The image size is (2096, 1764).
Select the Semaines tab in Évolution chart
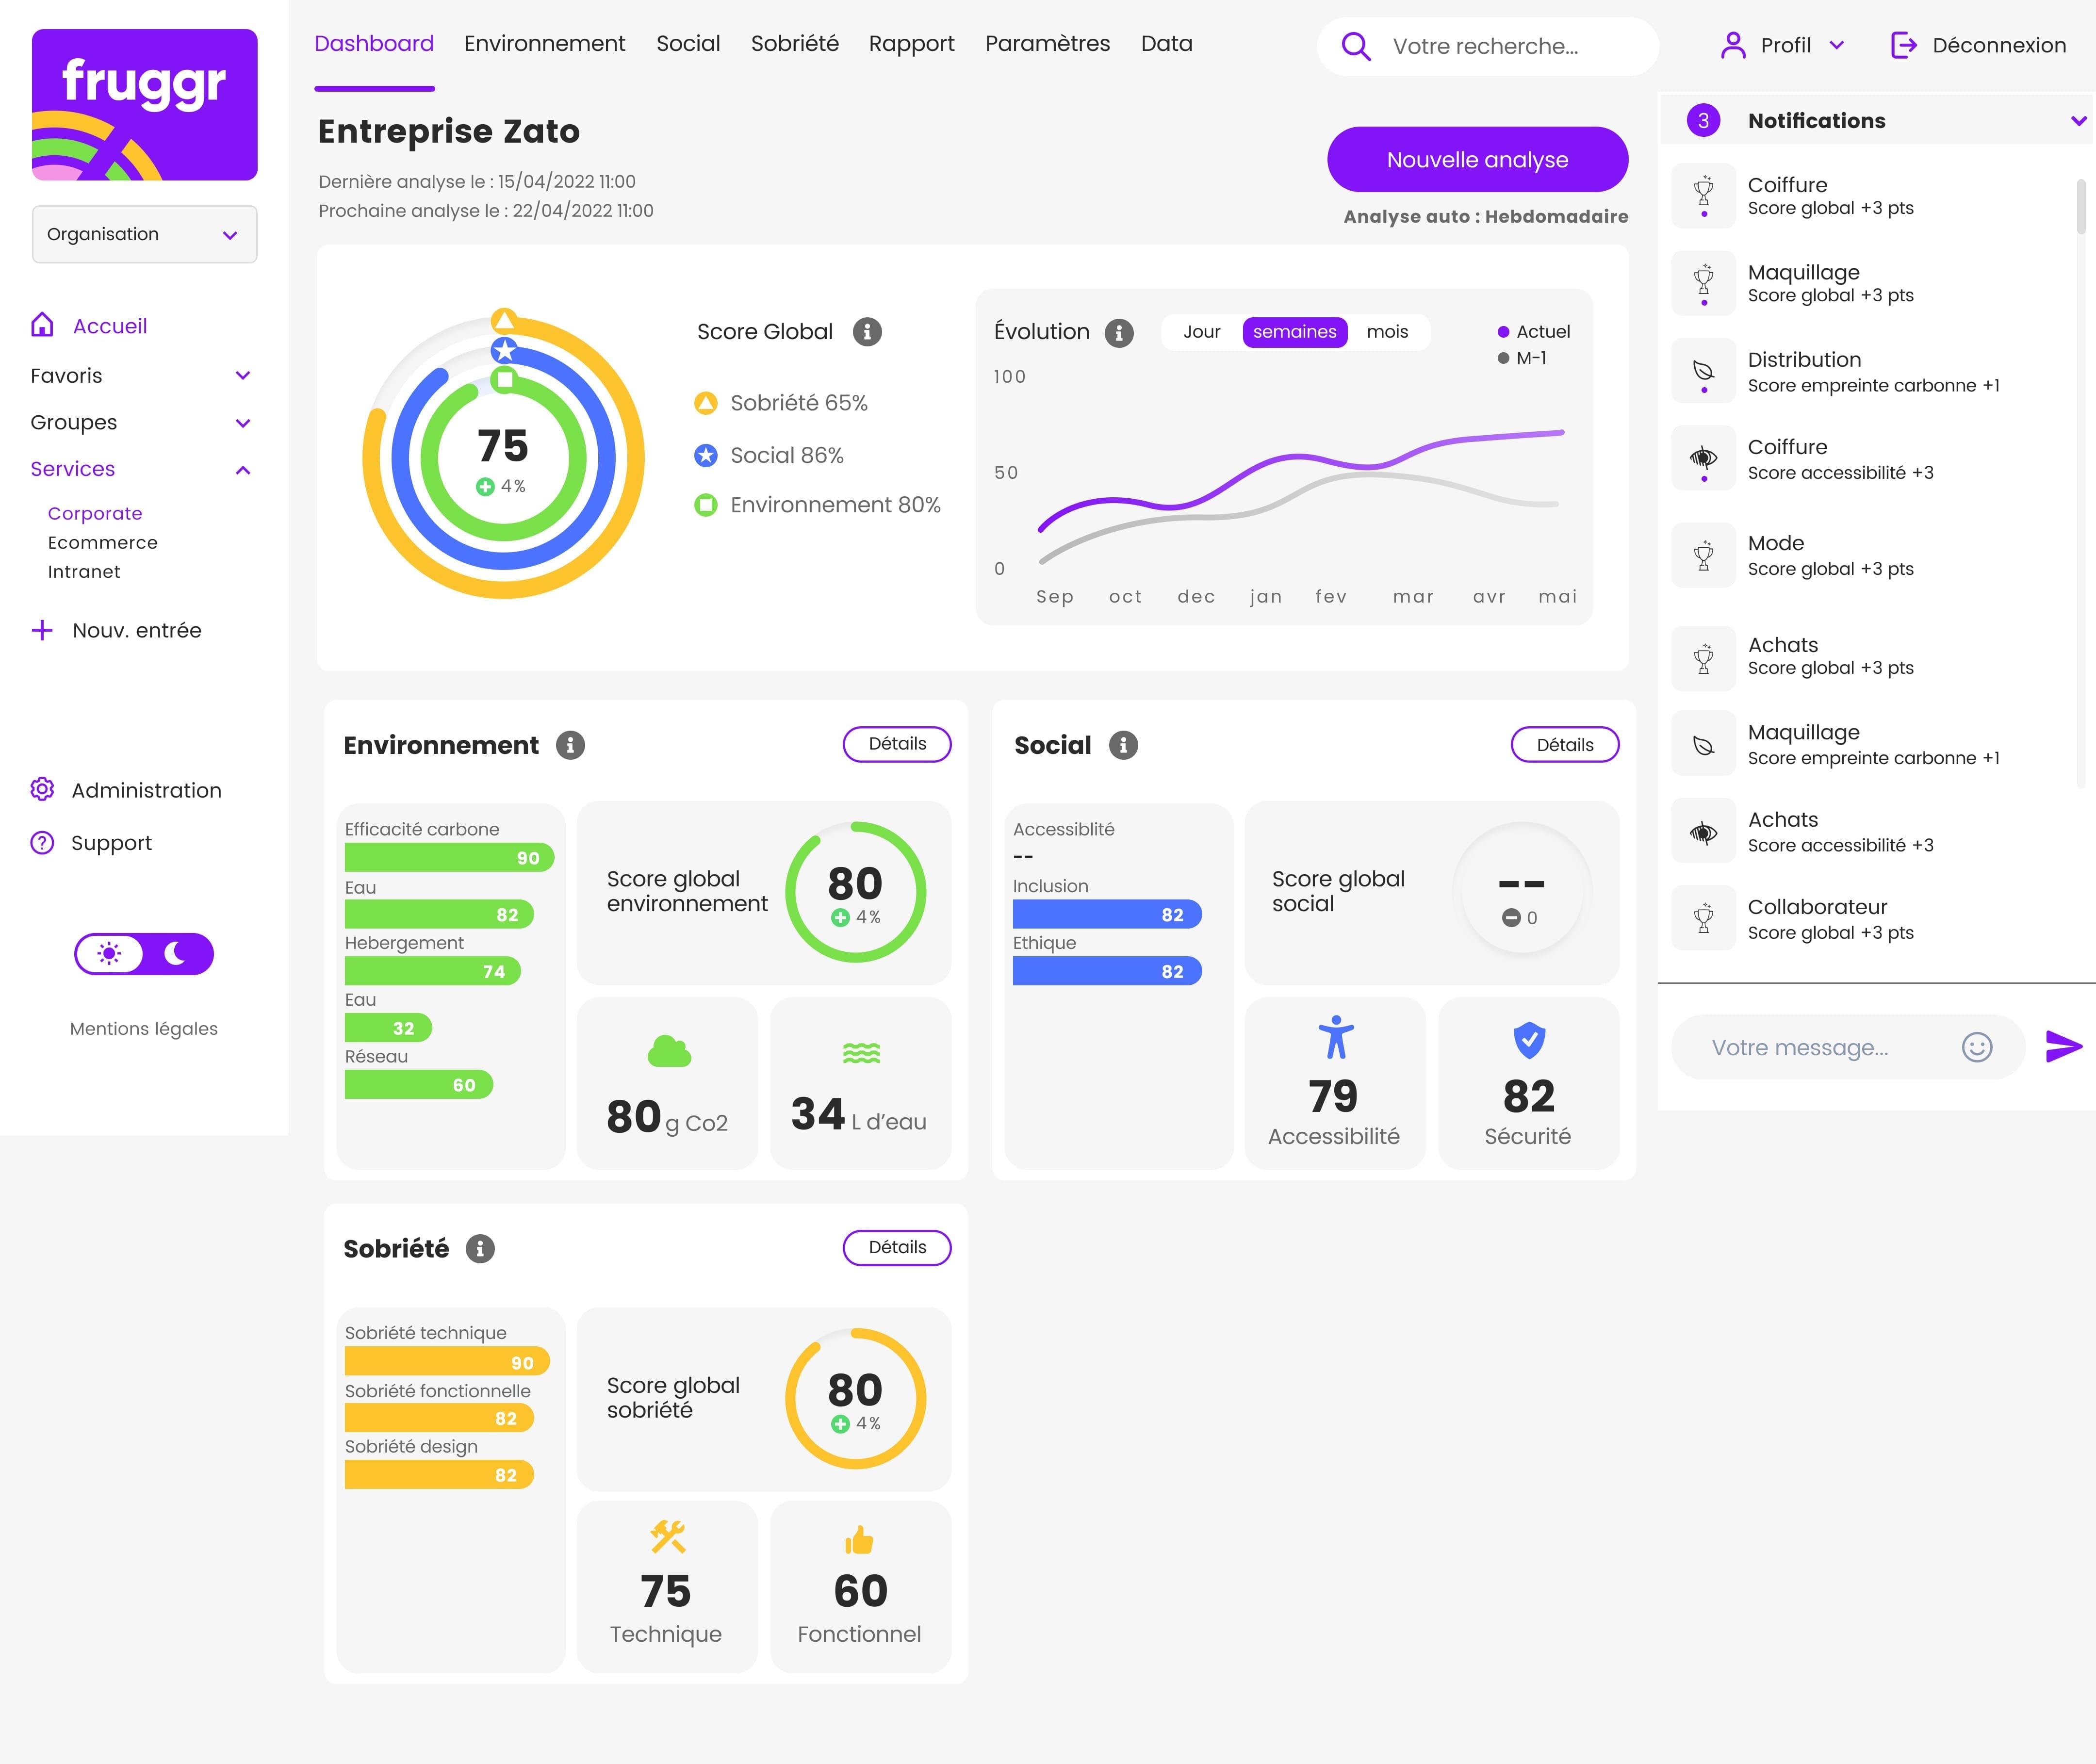coord(1294,331)
